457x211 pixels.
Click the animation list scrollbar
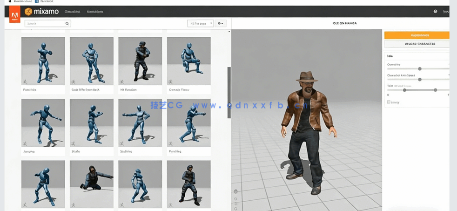228,92
